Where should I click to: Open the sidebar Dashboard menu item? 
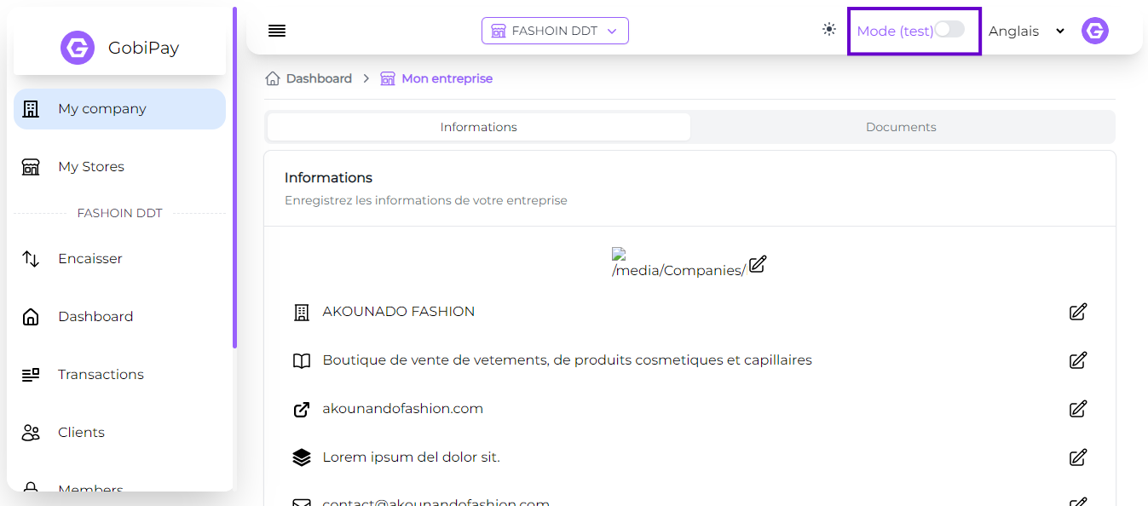[x=119, y=317]
